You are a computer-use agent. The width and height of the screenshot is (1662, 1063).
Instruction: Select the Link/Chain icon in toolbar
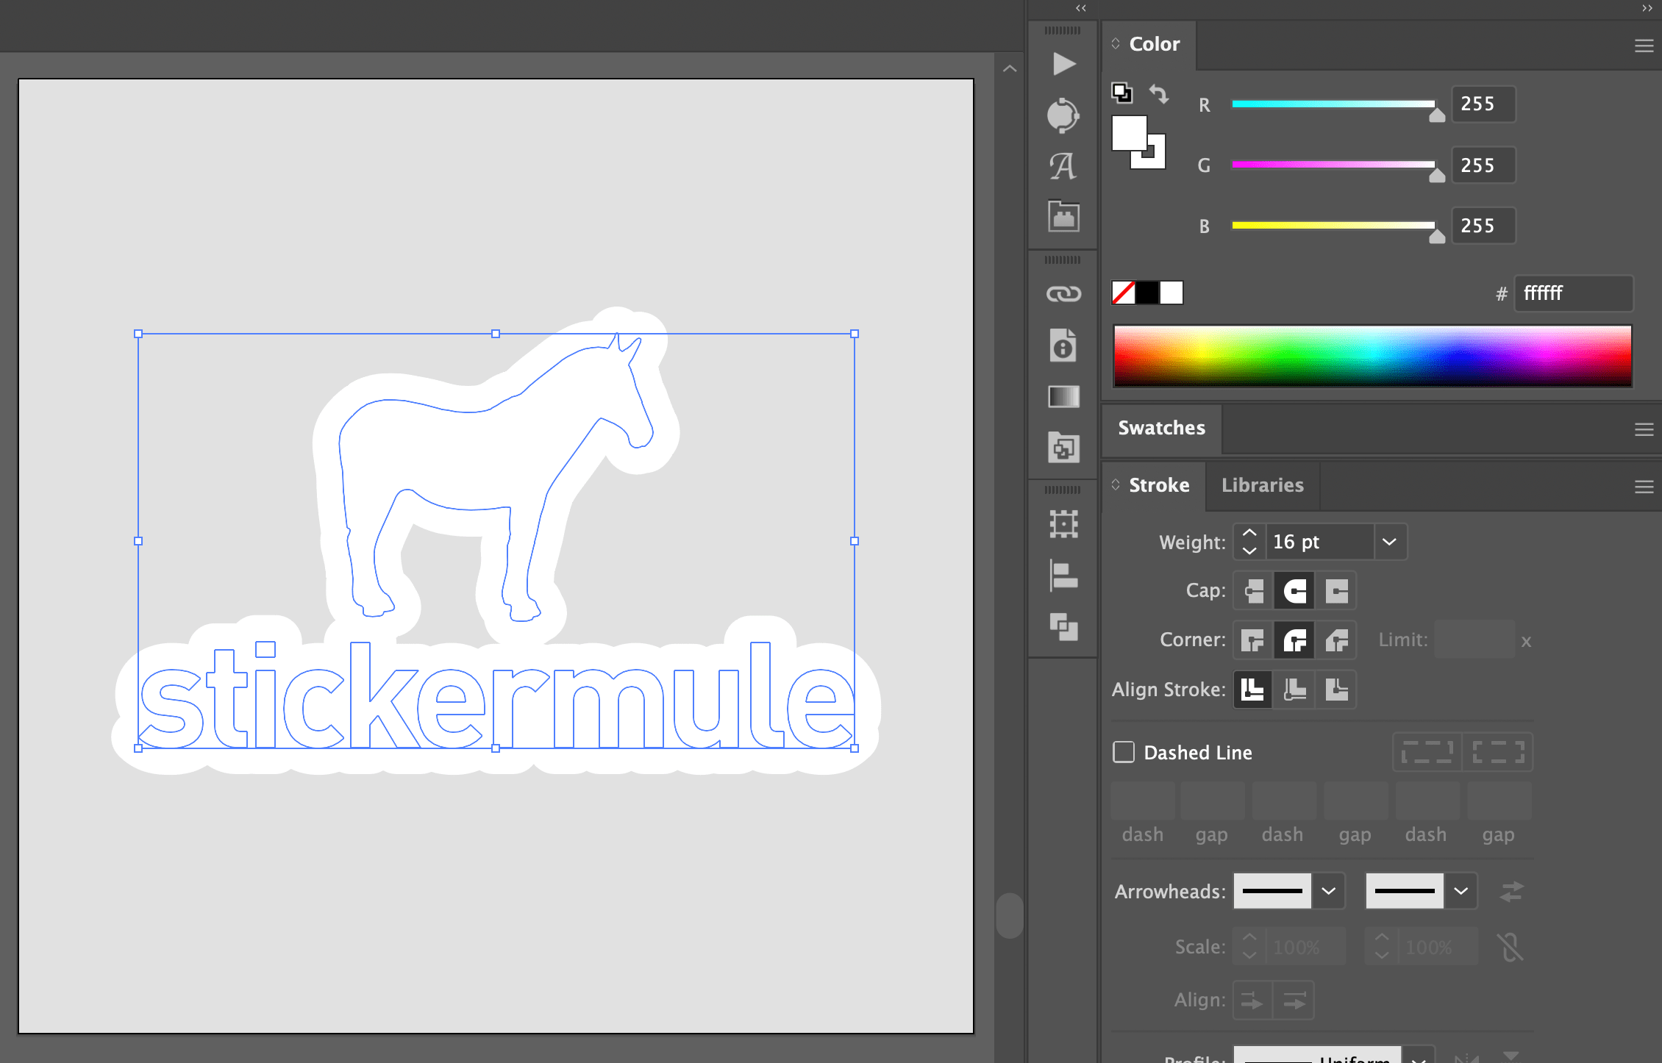1063,293
